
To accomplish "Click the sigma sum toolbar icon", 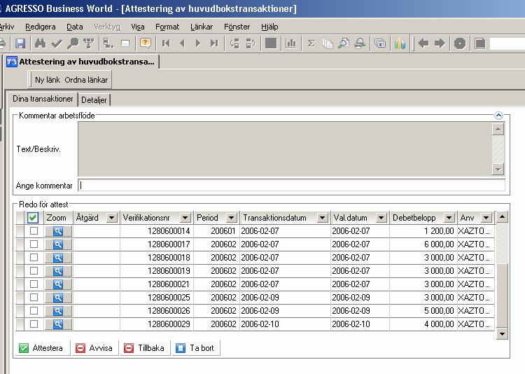I will [311, 43].
